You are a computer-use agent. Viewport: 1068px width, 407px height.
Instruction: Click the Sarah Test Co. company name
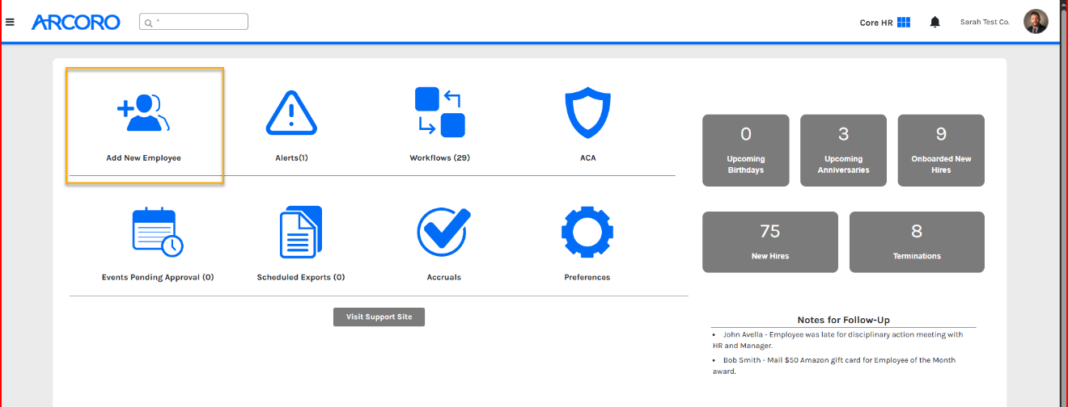tap(985, 22)
